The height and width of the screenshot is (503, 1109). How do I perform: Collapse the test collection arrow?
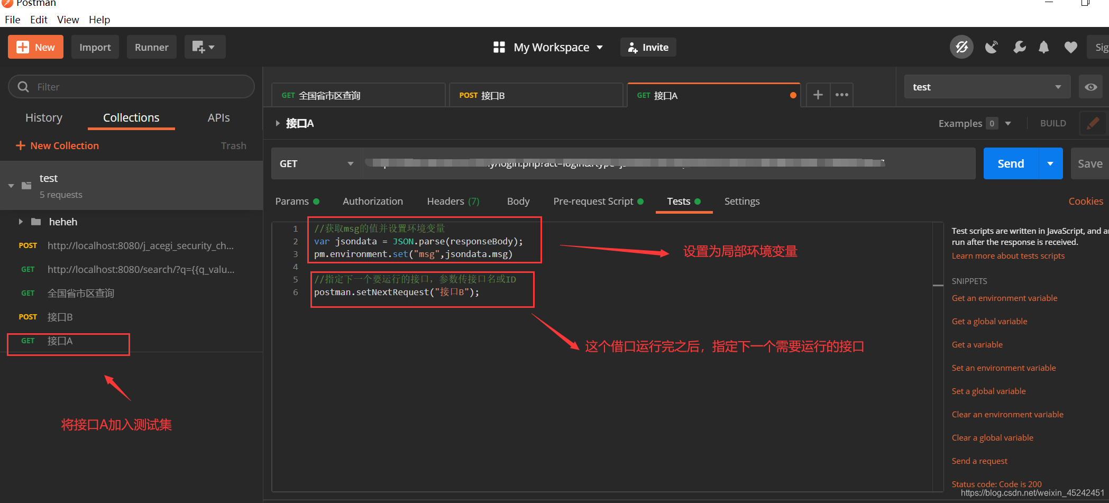(x=11, y=186)
